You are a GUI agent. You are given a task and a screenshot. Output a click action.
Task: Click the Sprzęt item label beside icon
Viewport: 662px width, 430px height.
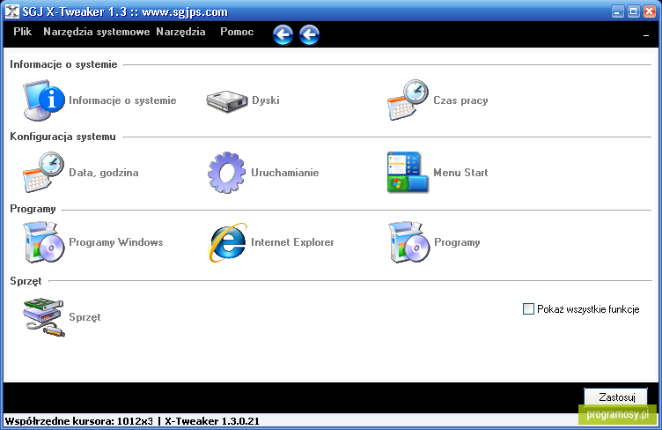85,317
